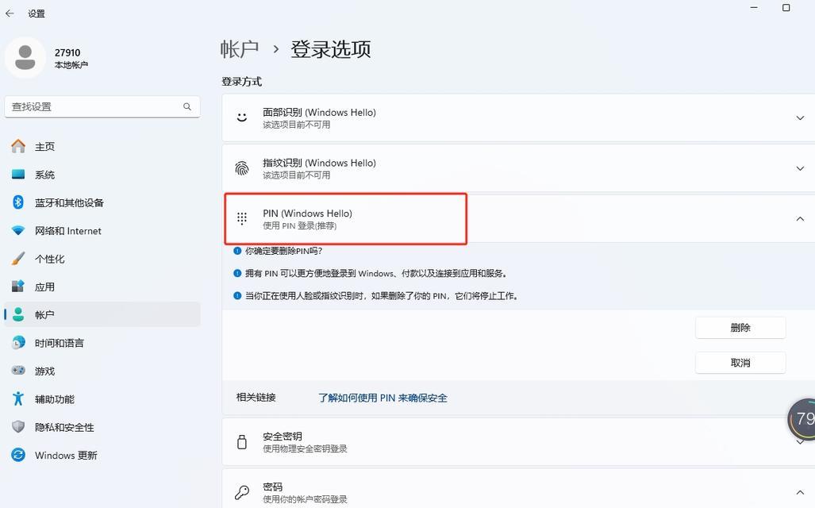Screen dimensions: 815x508
Task: Click the Apps (应用) icon
Action: pos(18,287)
